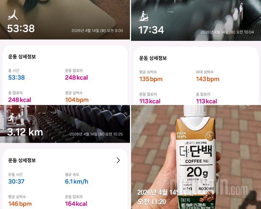
Task: Click the stretching exercise figure icon
Action: tap(13, 15)
